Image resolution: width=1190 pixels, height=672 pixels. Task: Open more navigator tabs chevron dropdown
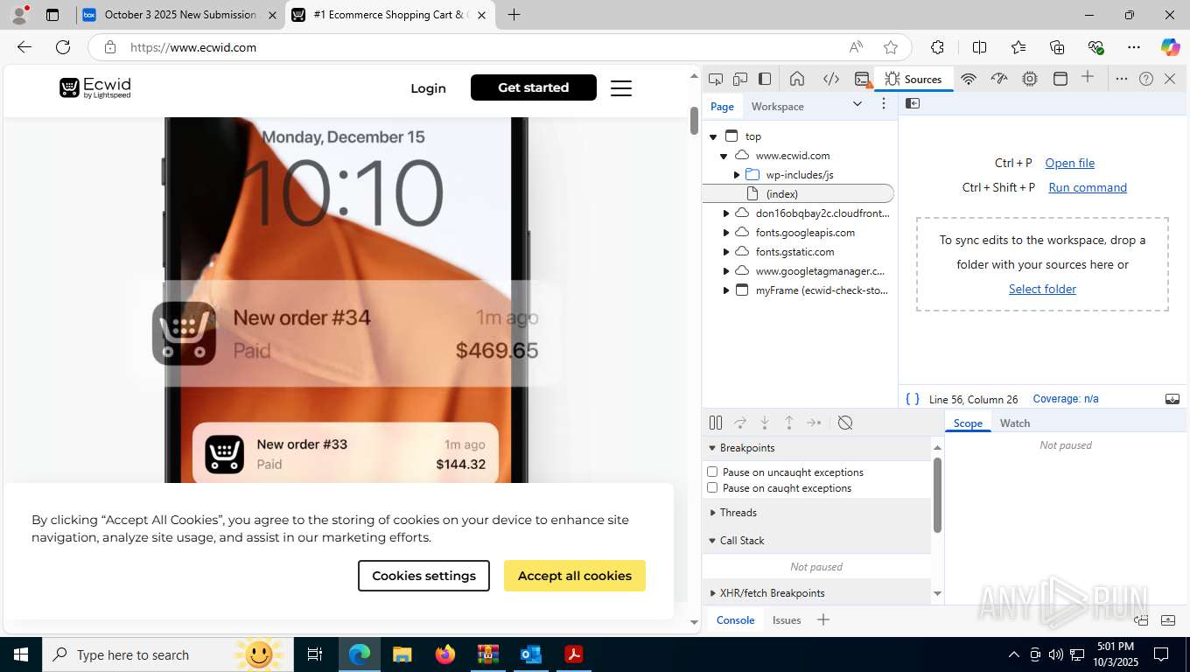pos(857,103)
